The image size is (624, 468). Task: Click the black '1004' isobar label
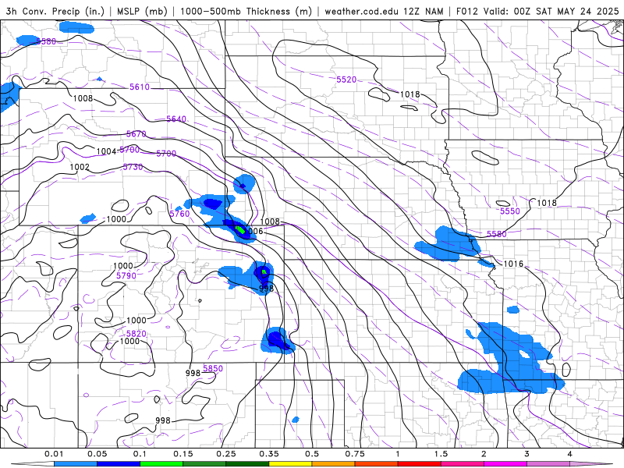[106, 151]
